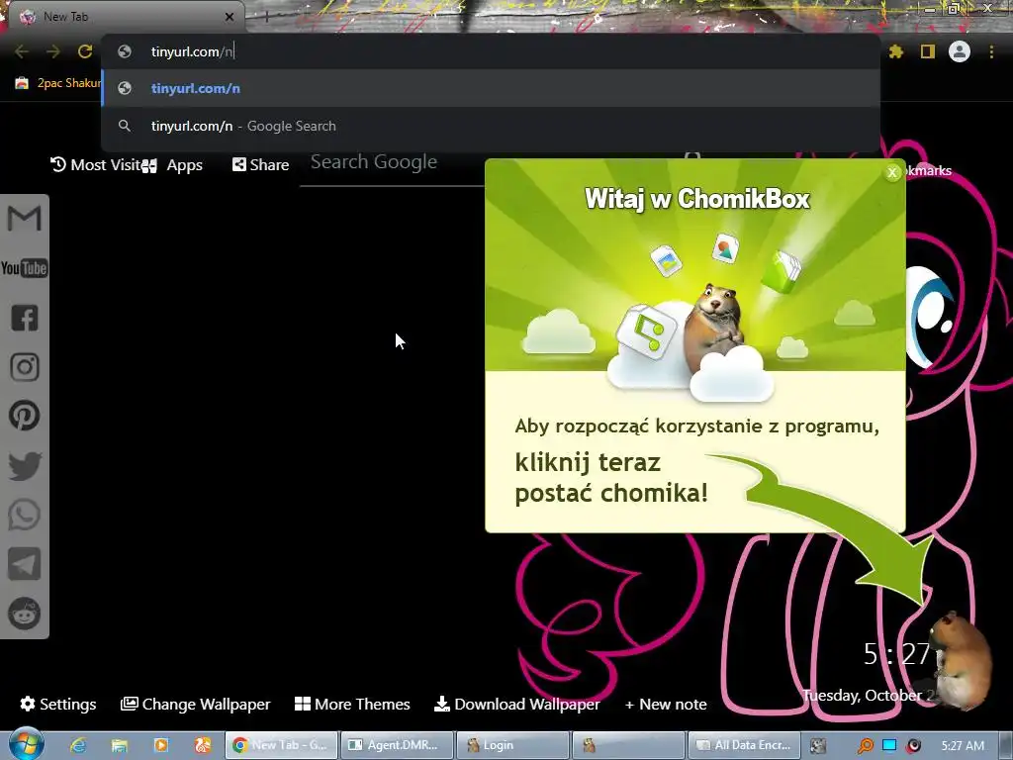This screenshot has width=1013, height=760.
Task: Open media player taskbar icon
Action: tap(161, 745)
